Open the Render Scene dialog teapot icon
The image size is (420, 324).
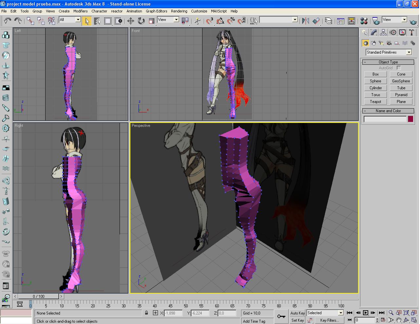coord(376,21)
